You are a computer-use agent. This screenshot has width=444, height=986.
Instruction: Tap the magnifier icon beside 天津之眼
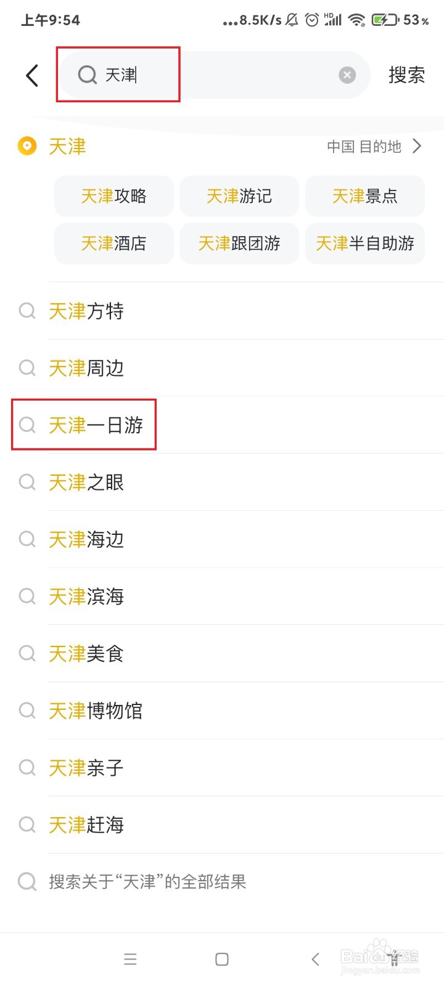pyautogui.click(x=27, y=482)
